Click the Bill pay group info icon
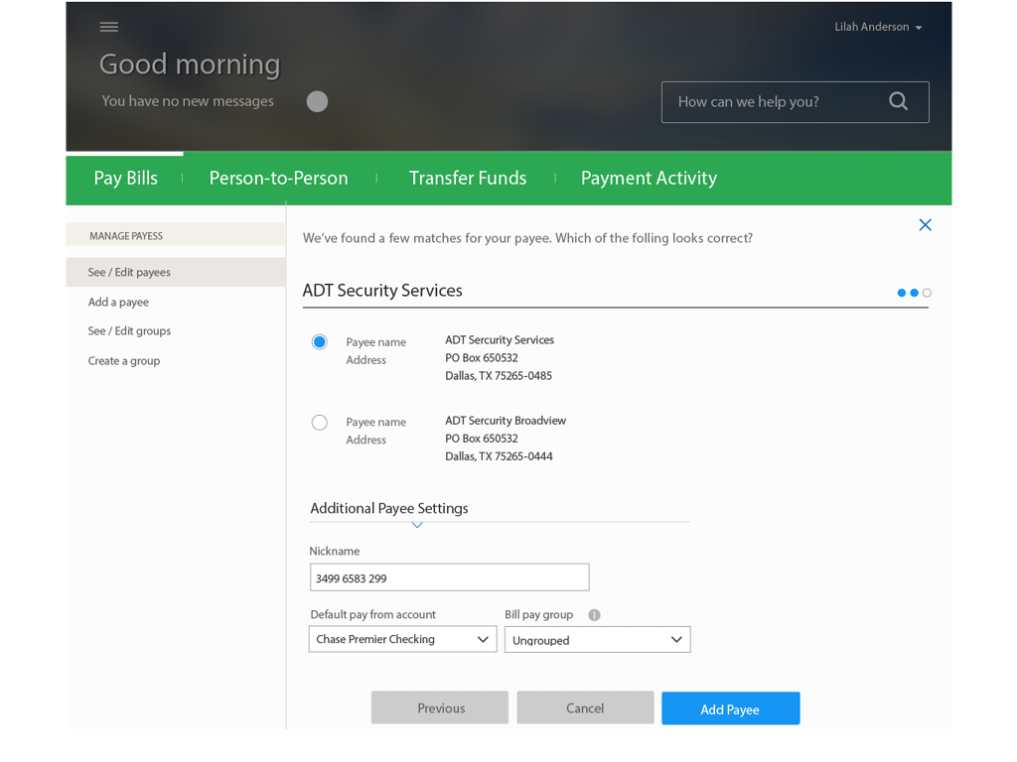 pyautogui.click(x=594, y=615)
